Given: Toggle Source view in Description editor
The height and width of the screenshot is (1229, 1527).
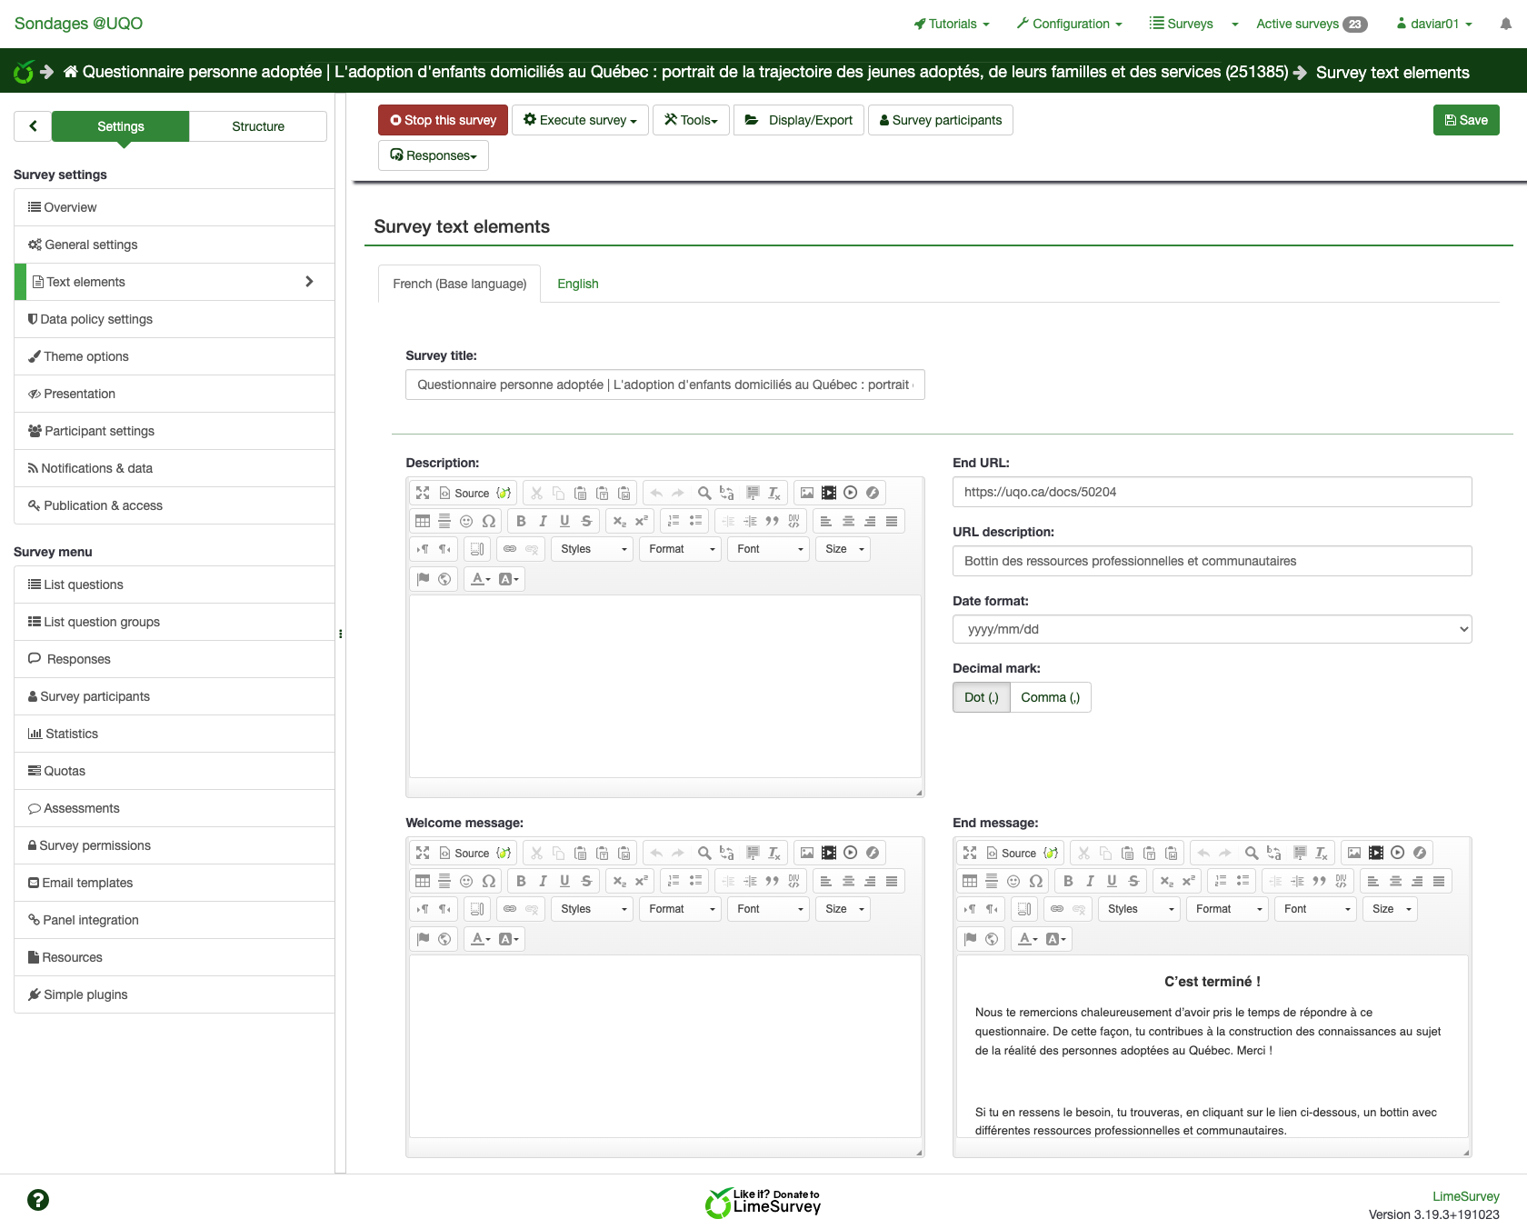Looking at the screenshot, I should coord(464,493).
